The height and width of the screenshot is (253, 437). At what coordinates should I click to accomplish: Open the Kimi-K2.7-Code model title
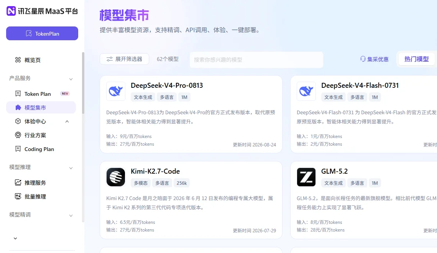(x=155, y=171)
